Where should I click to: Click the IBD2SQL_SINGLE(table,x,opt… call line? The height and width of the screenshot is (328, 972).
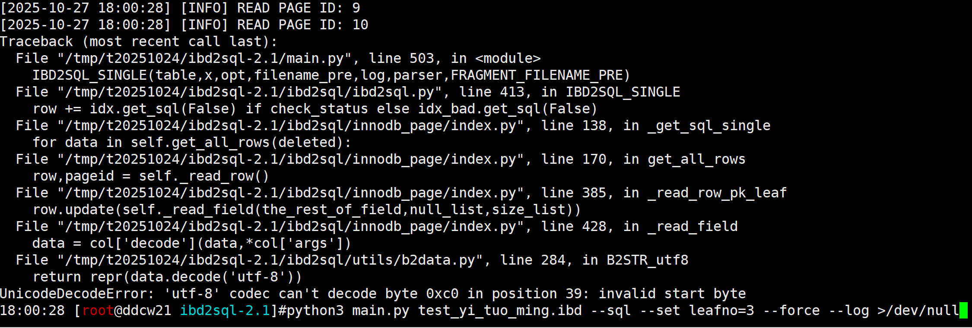pos(331,75)
